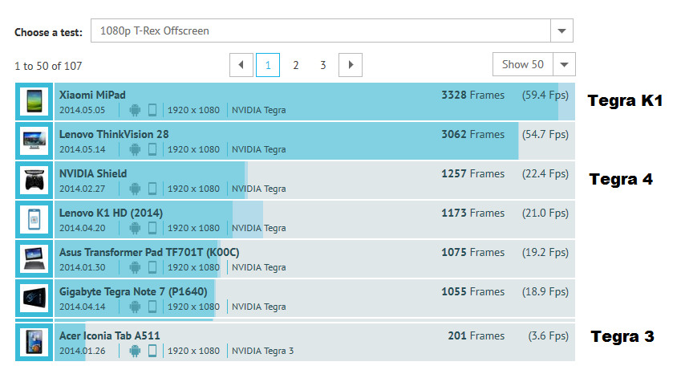Open Asus Transformer Pad TF701T (K00C) link
Screen dimensions: 677x374
pyautogui.click(x=149, y=252)
